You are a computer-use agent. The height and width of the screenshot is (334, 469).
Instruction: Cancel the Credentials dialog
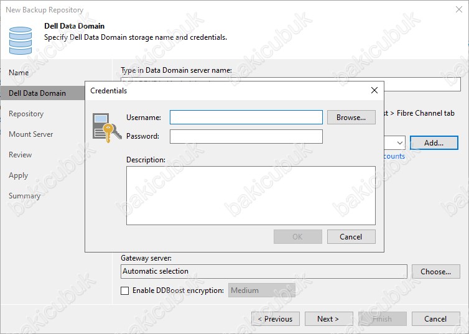pyautogui.click(x=351, y=237)
